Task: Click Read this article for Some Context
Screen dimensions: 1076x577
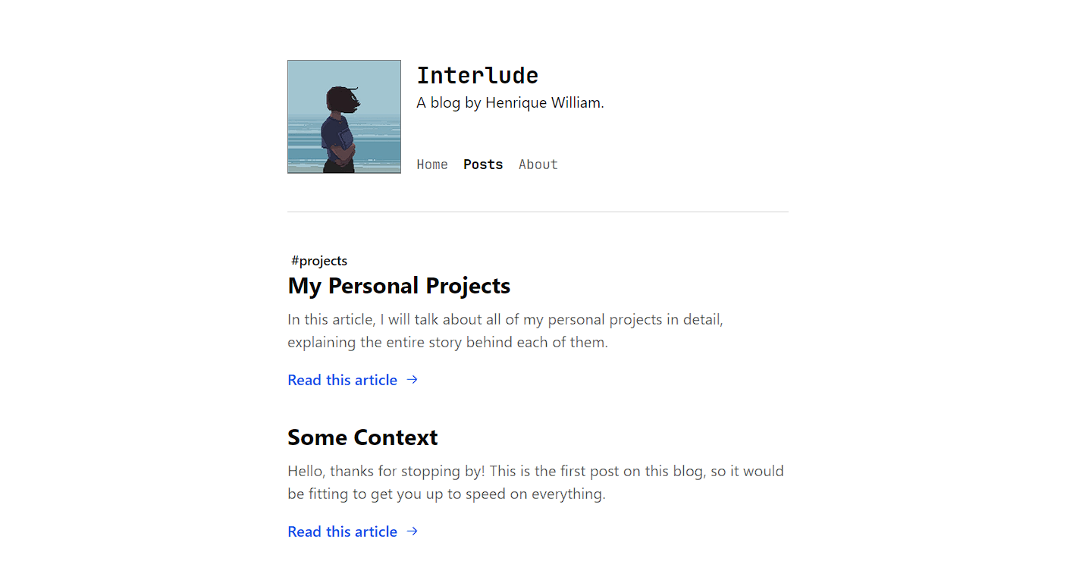Action: [x=343, y=532]
